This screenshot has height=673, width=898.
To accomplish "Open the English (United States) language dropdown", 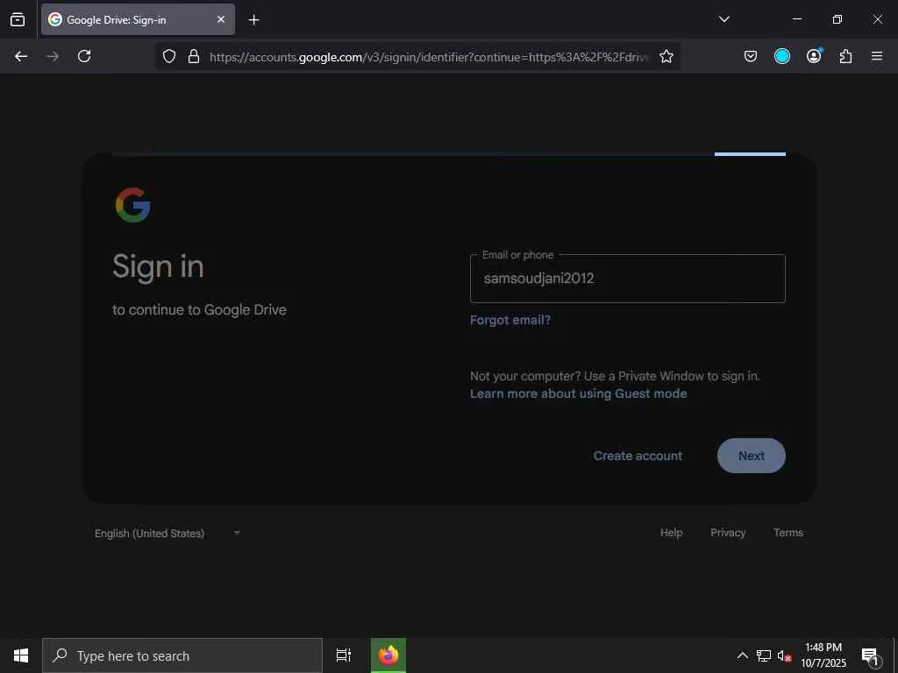I will pyautogui.click(x=167, y=534).
